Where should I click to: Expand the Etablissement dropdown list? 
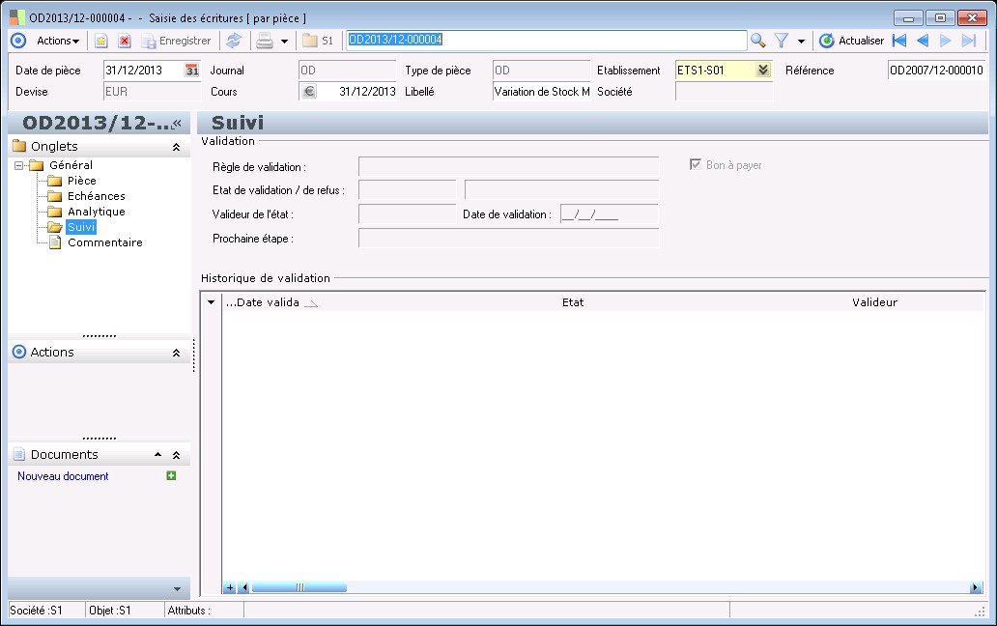(x=763, y=71)
